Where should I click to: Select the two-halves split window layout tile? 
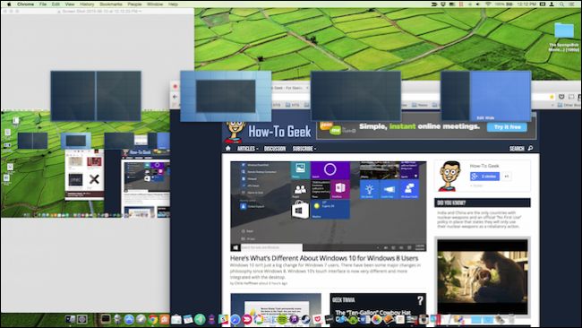point(96,96)
